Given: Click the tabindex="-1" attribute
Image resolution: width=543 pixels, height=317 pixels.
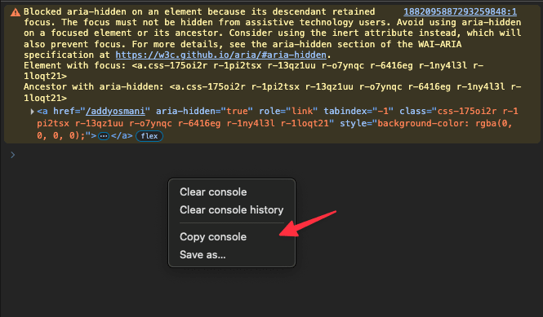Looking at the screenshot, I should pos(358,111).
